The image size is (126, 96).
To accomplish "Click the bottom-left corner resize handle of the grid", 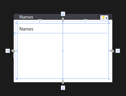I will (x=17, y=79).
